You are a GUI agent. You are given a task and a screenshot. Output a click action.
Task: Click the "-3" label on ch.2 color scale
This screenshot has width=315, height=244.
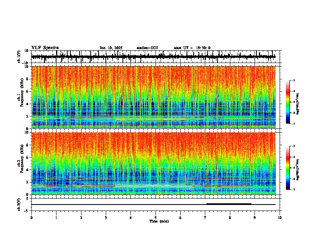pos(294,146)
